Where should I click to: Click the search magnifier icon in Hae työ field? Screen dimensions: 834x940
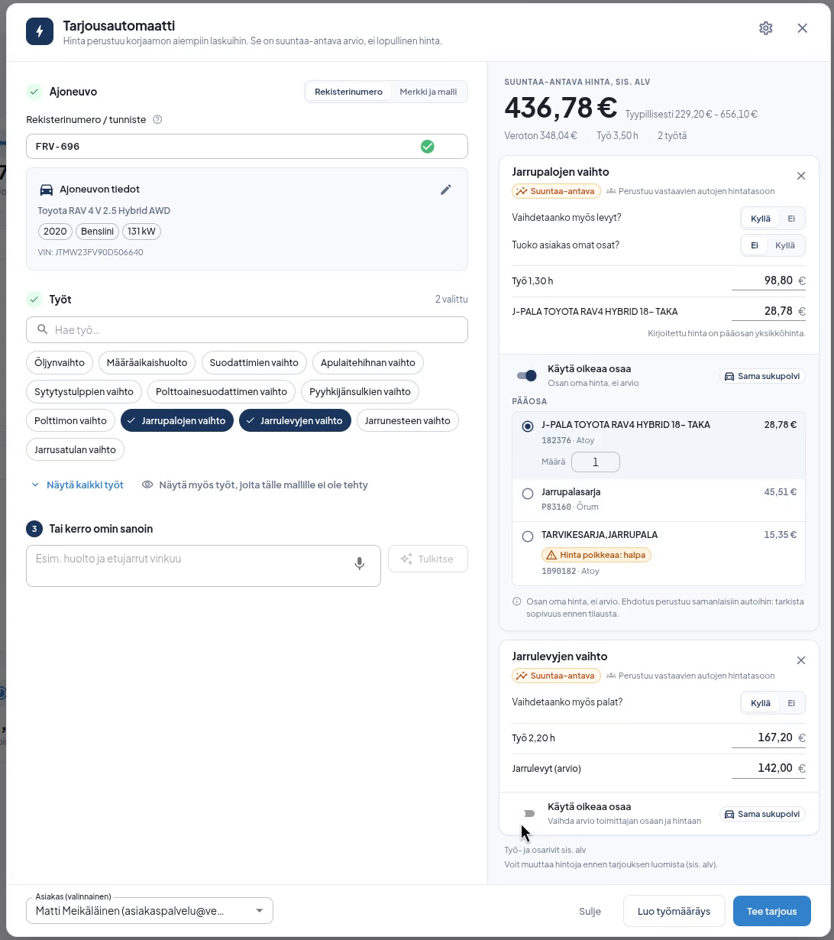(43, 329)
